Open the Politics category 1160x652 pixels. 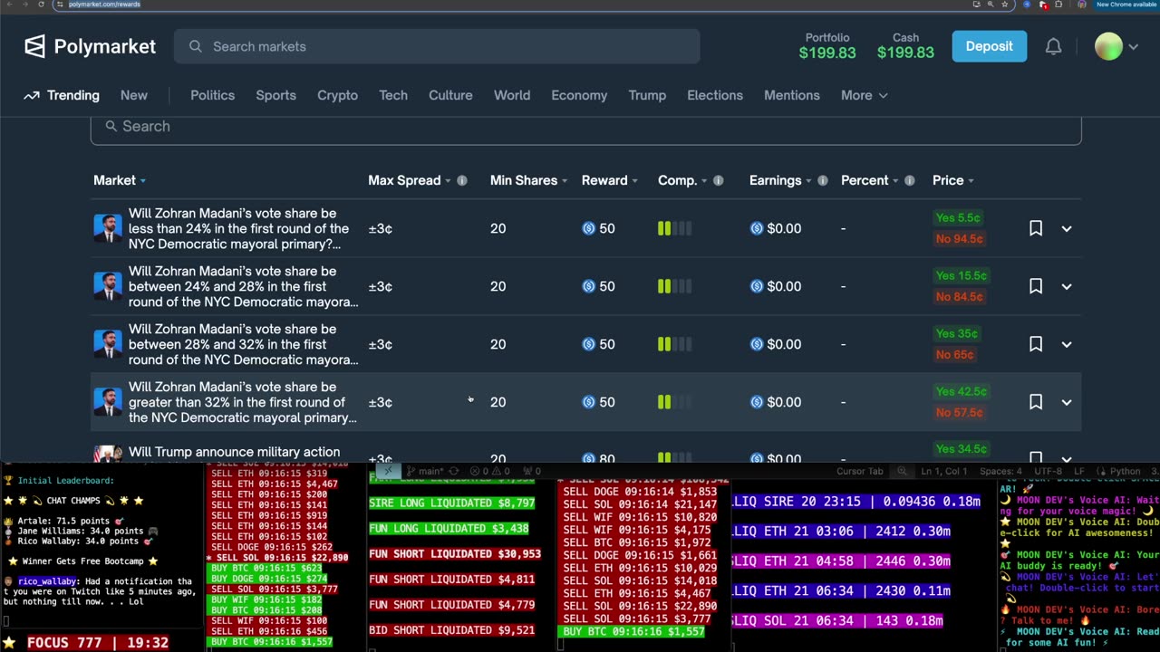tap(212, 95)
